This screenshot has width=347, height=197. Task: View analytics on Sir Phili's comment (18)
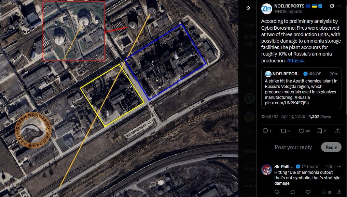326,192
